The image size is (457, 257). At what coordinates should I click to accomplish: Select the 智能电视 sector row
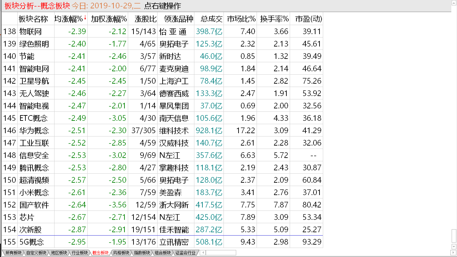162,106
